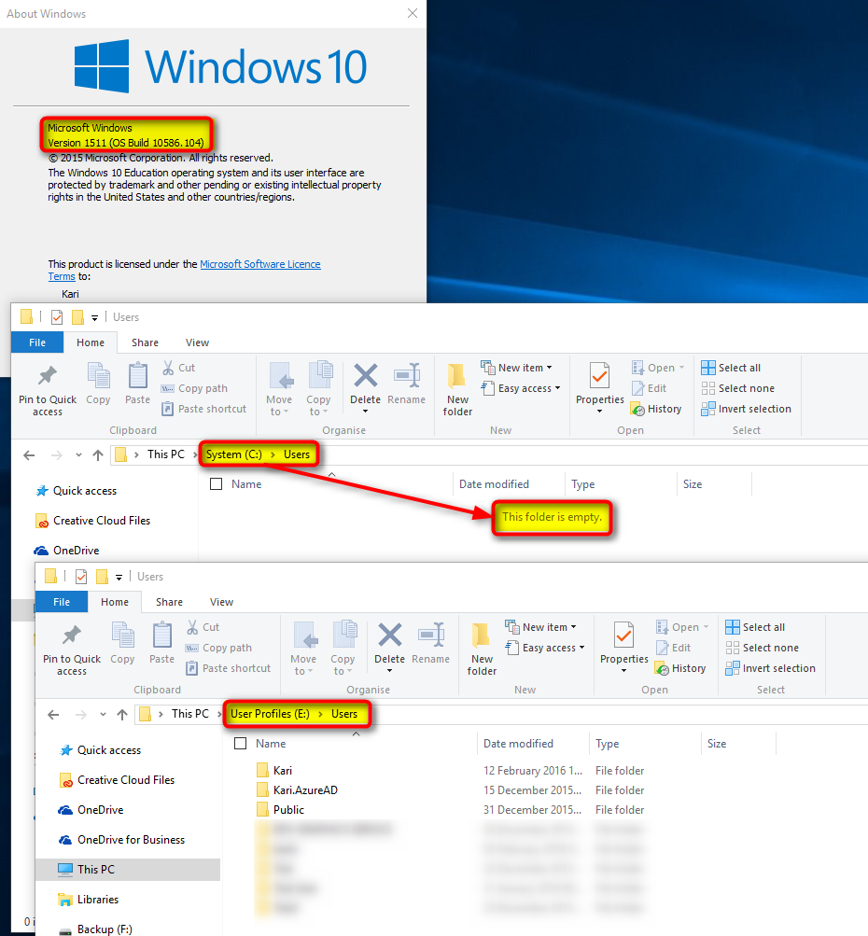Toggle Properties checkmark in lower Explorer title toolbar
The width and height of the screenshot is (868, 936).
(81, 577)
